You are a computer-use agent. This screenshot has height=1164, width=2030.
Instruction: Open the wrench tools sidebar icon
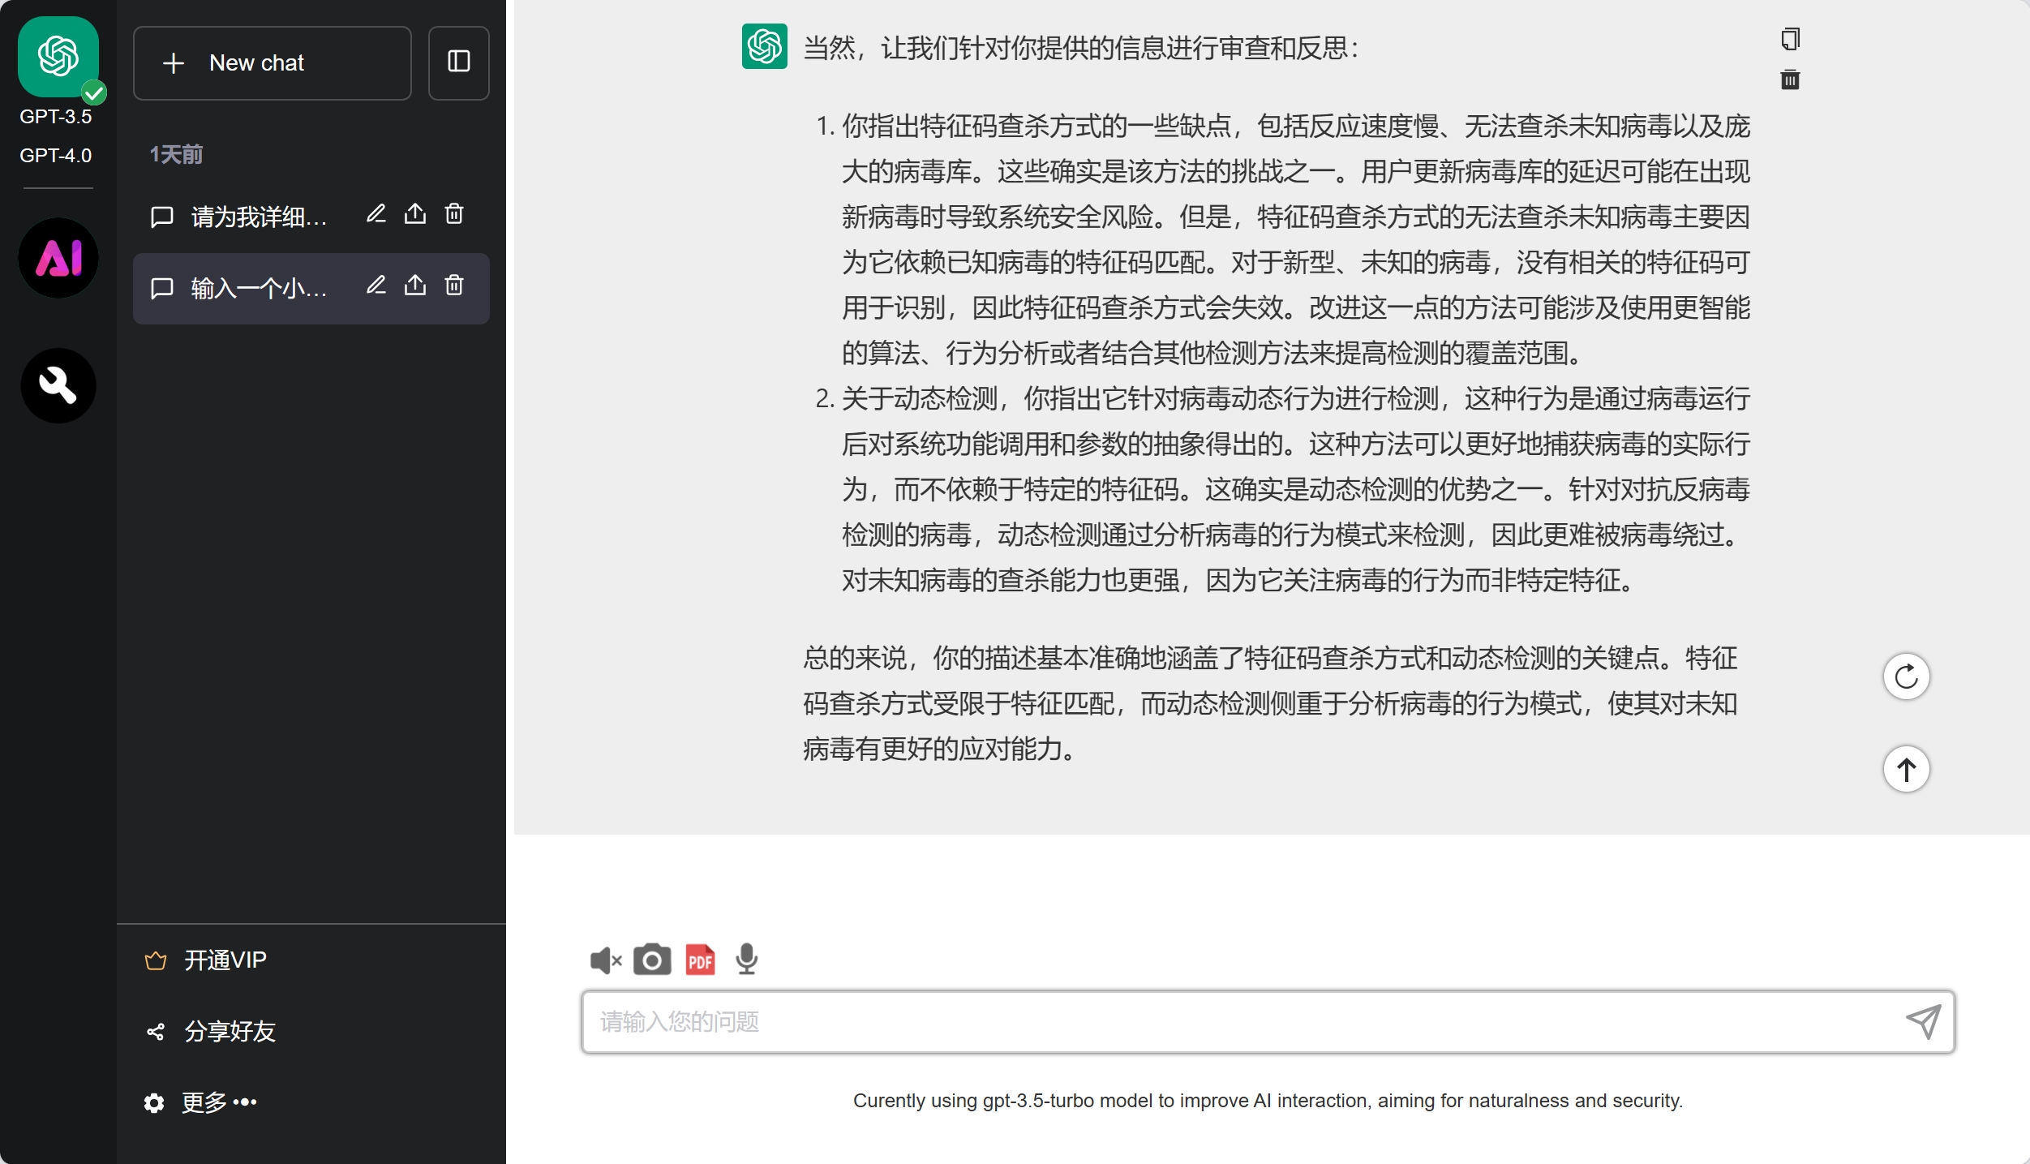pos(58,385)
